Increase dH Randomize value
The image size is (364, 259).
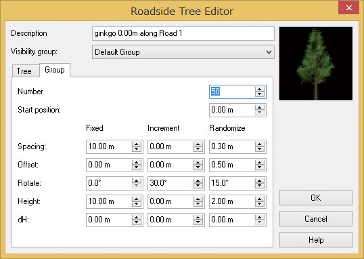pos(260,218)
